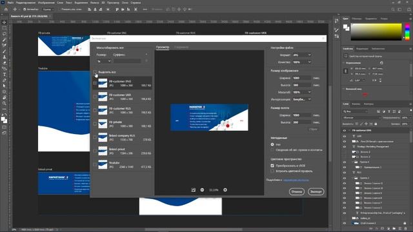Click the Home icon in options bar
The image size is (413, 232).
click(x=6, y=9)
